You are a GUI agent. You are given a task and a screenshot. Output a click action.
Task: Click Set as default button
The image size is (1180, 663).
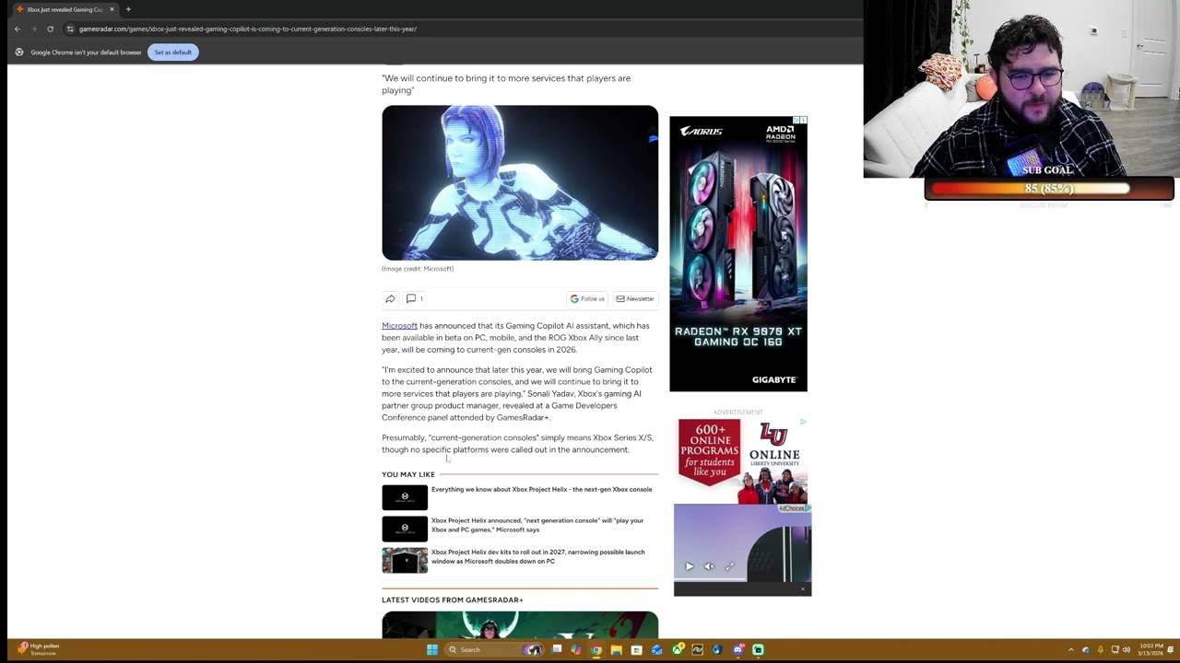[173, 52]
